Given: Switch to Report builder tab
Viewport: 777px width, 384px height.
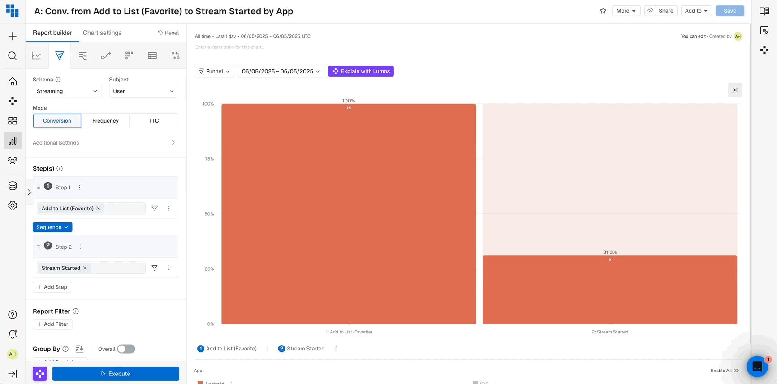Looking at the screenshot, I should click(52, 33).
